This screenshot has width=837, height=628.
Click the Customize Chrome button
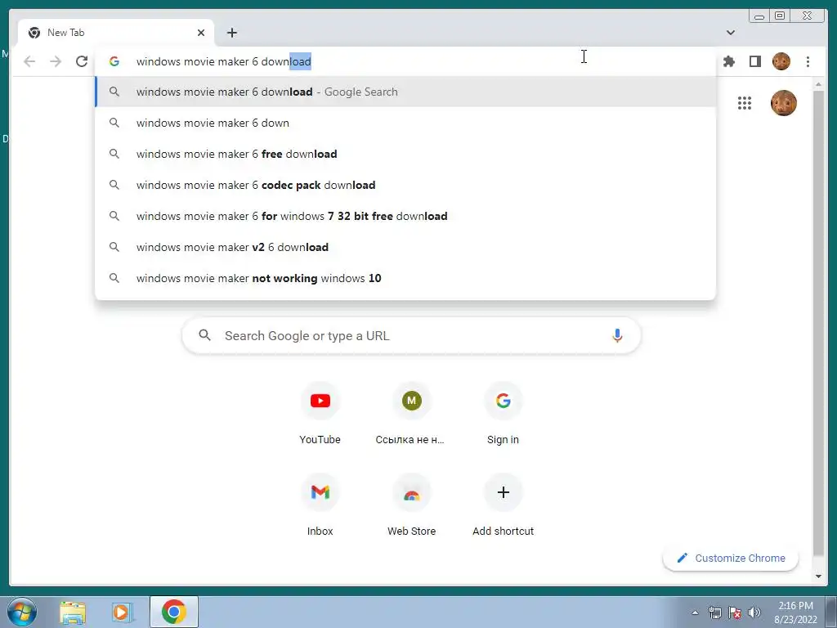[730, 558]
